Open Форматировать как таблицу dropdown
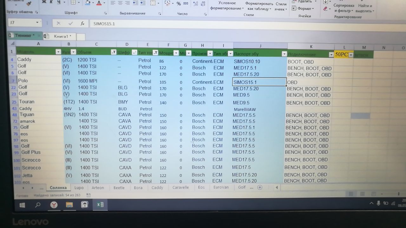The width and height of the screenshot is (406, 228). (260, 6)
